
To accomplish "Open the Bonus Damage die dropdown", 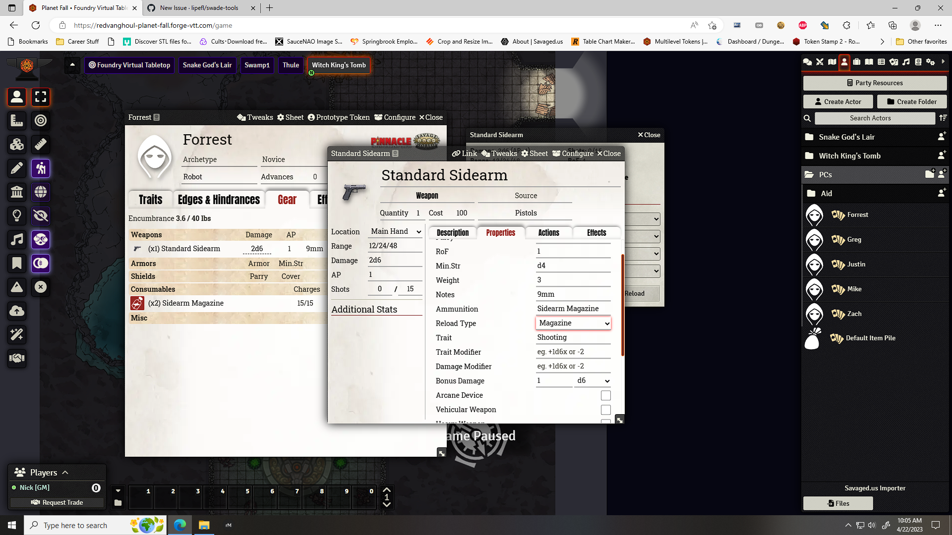I will 593,380.
